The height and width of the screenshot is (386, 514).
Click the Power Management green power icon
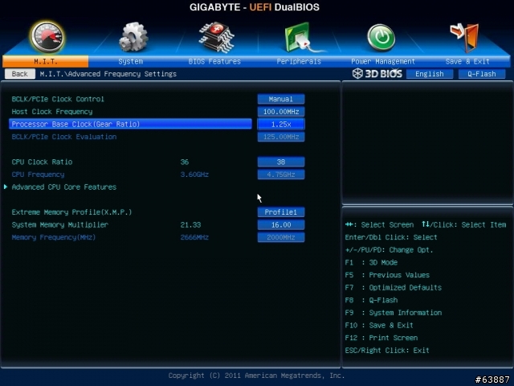pos(381,38)
